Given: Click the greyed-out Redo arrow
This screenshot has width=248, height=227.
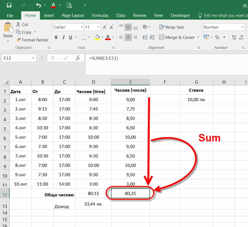Looking at the screenshot, I should click(24, 5).
